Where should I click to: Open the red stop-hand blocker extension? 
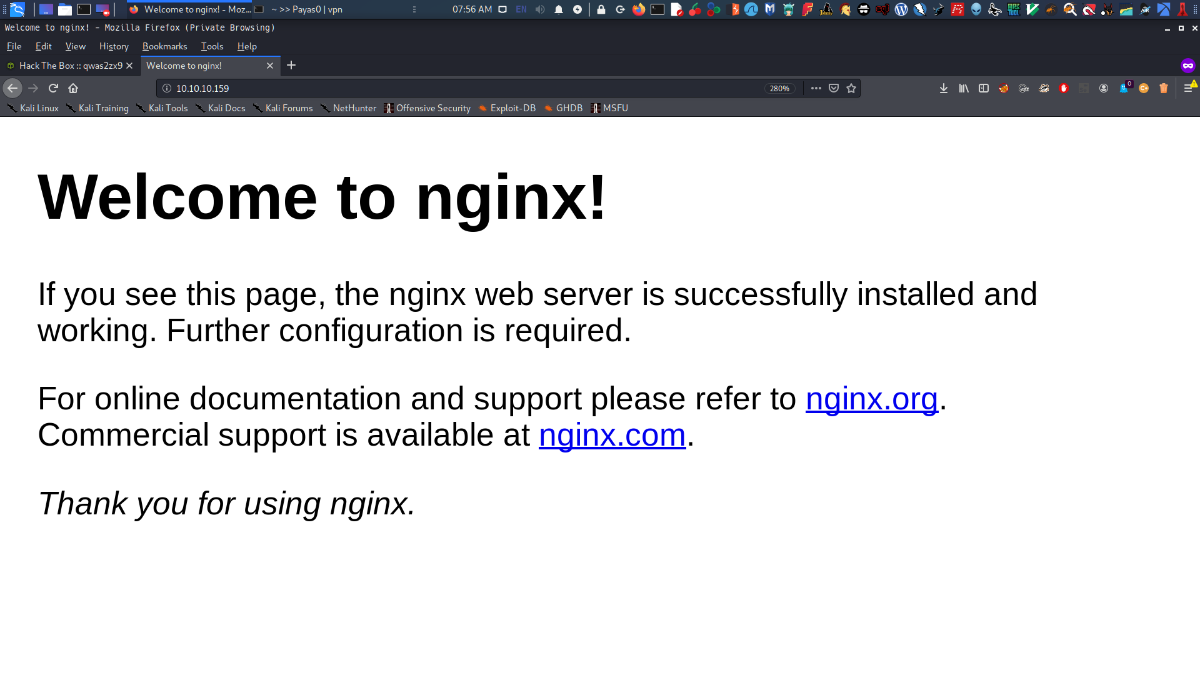pos(1064,88)
